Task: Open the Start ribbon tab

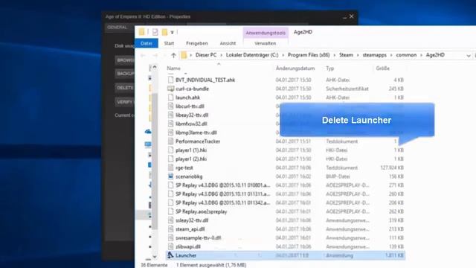Action: pos(169,43)
